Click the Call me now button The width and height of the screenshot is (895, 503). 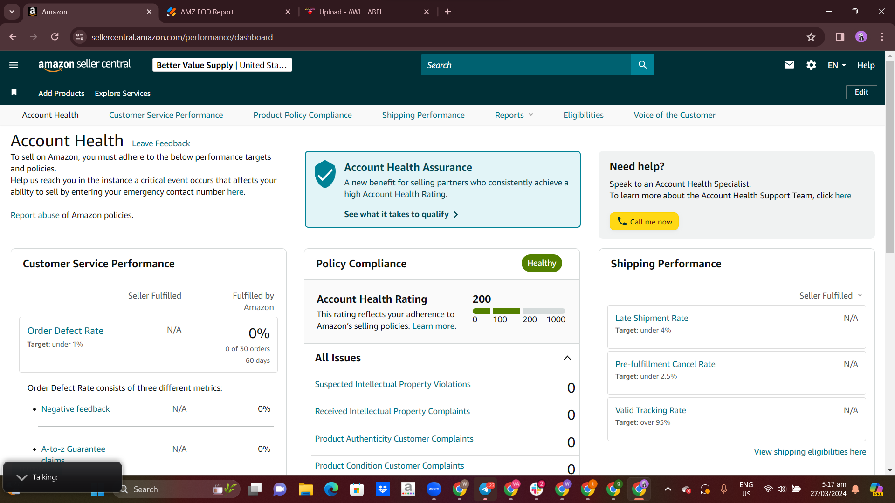click(x=644, y=222)
